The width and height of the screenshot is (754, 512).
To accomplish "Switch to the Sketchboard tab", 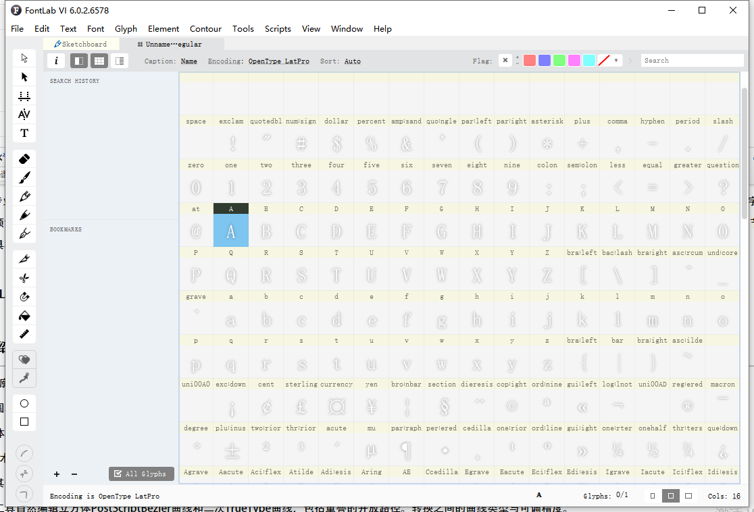I will [81, 44].
